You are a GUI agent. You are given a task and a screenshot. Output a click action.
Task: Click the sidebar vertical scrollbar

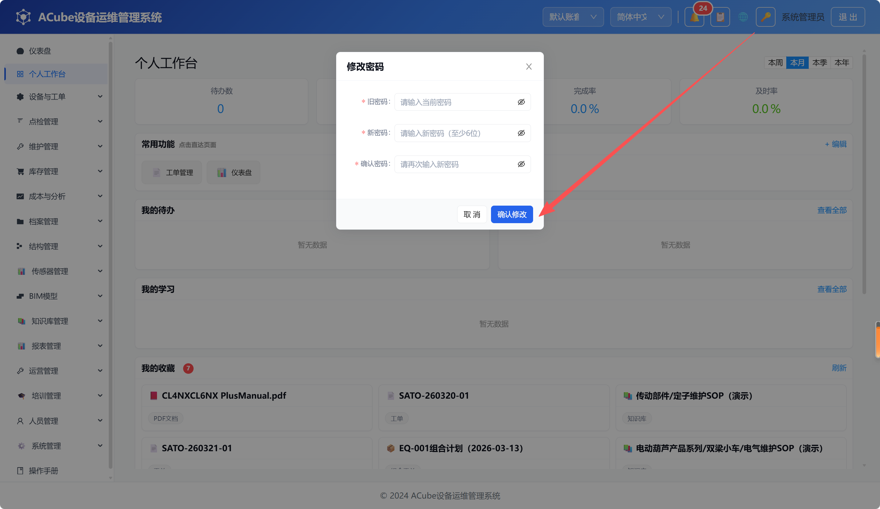pos(110,255)
